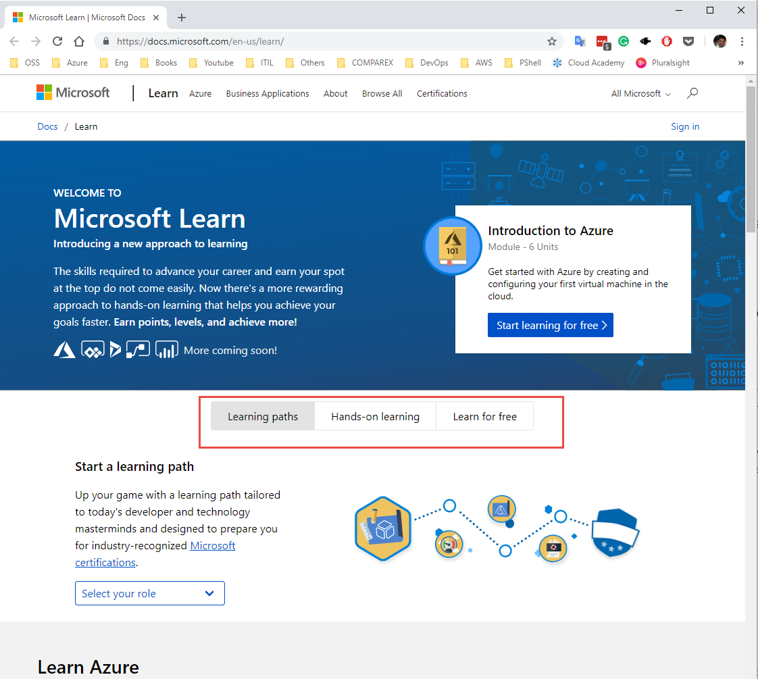
Task: Open the Cloud Academy bookmark
Action: 588,63
